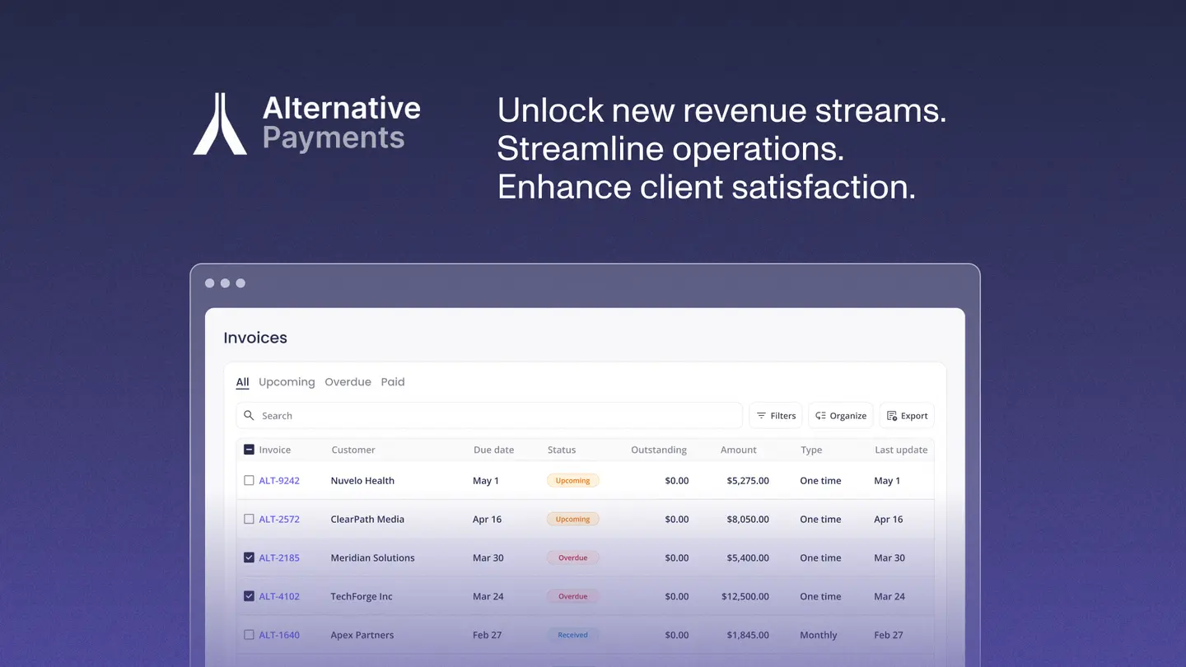
Task: Click the Customer column header
Action: pyautogui.click(x=353, y=450)
